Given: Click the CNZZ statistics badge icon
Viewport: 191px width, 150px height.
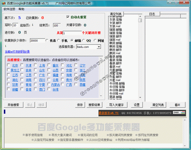Looking at the screenshot, I should click(179, 113).
